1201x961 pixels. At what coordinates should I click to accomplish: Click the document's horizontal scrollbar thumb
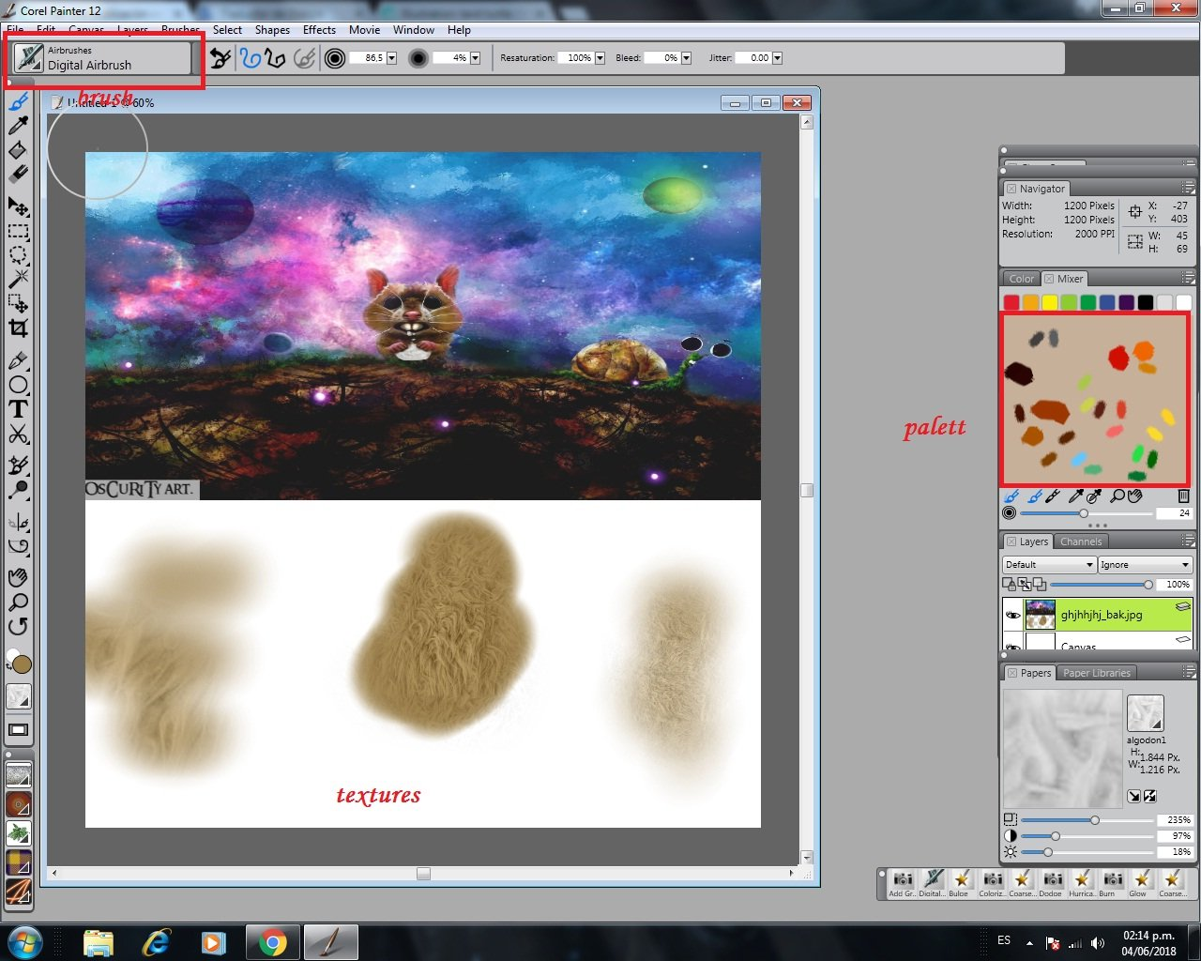(423, 874)
